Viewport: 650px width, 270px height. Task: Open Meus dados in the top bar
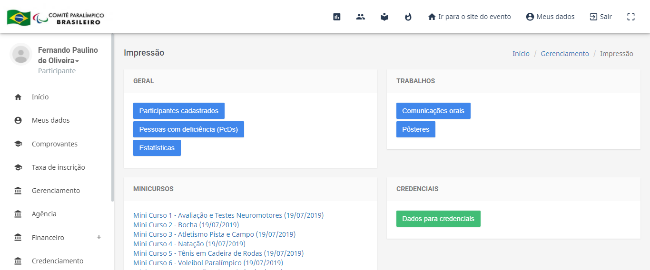pyautogui.click(x=550, y=17)
